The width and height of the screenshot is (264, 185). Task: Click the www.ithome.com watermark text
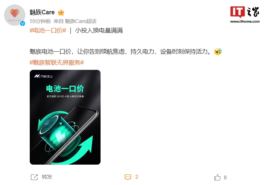245,22
